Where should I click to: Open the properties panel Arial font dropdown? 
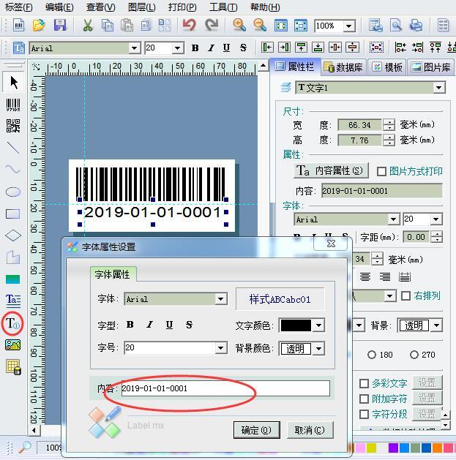tap(393, 219)
